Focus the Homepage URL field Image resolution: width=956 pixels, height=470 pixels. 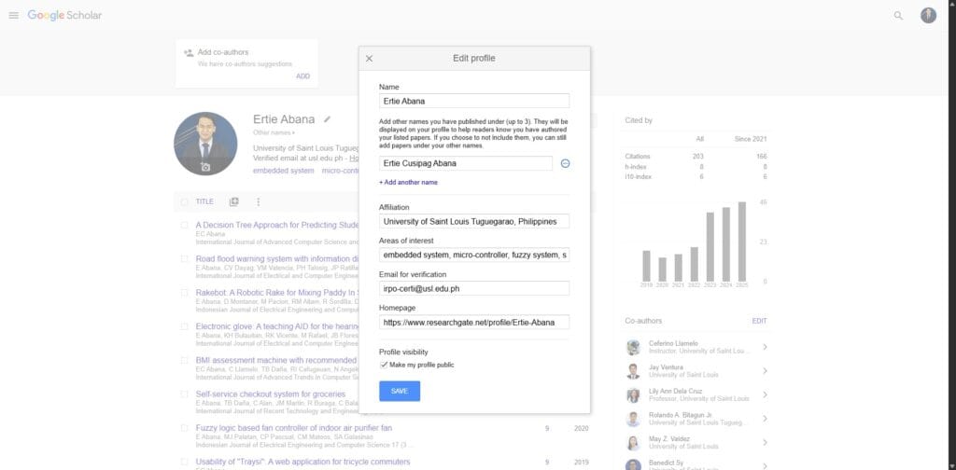pyautogui.click(x=473, y=322)
